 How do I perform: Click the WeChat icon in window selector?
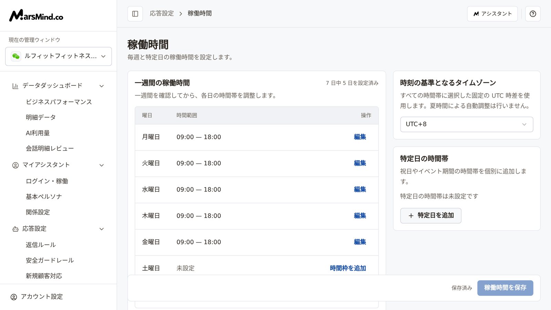point(16,56)
